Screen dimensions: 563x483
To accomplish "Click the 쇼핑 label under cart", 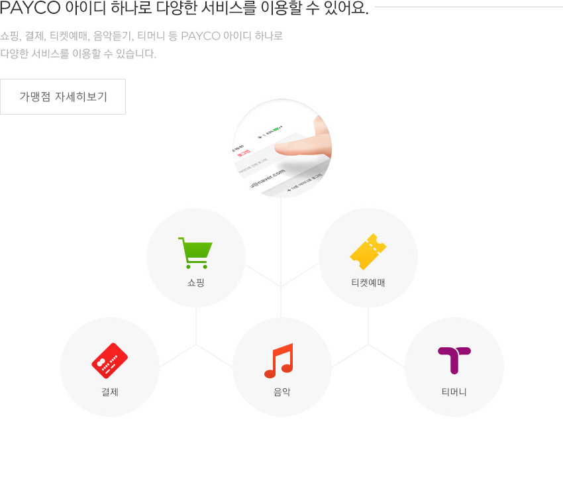I will [195, 283].
